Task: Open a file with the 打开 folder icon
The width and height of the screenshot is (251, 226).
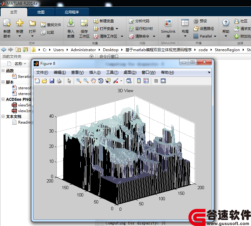Action: 32,23
